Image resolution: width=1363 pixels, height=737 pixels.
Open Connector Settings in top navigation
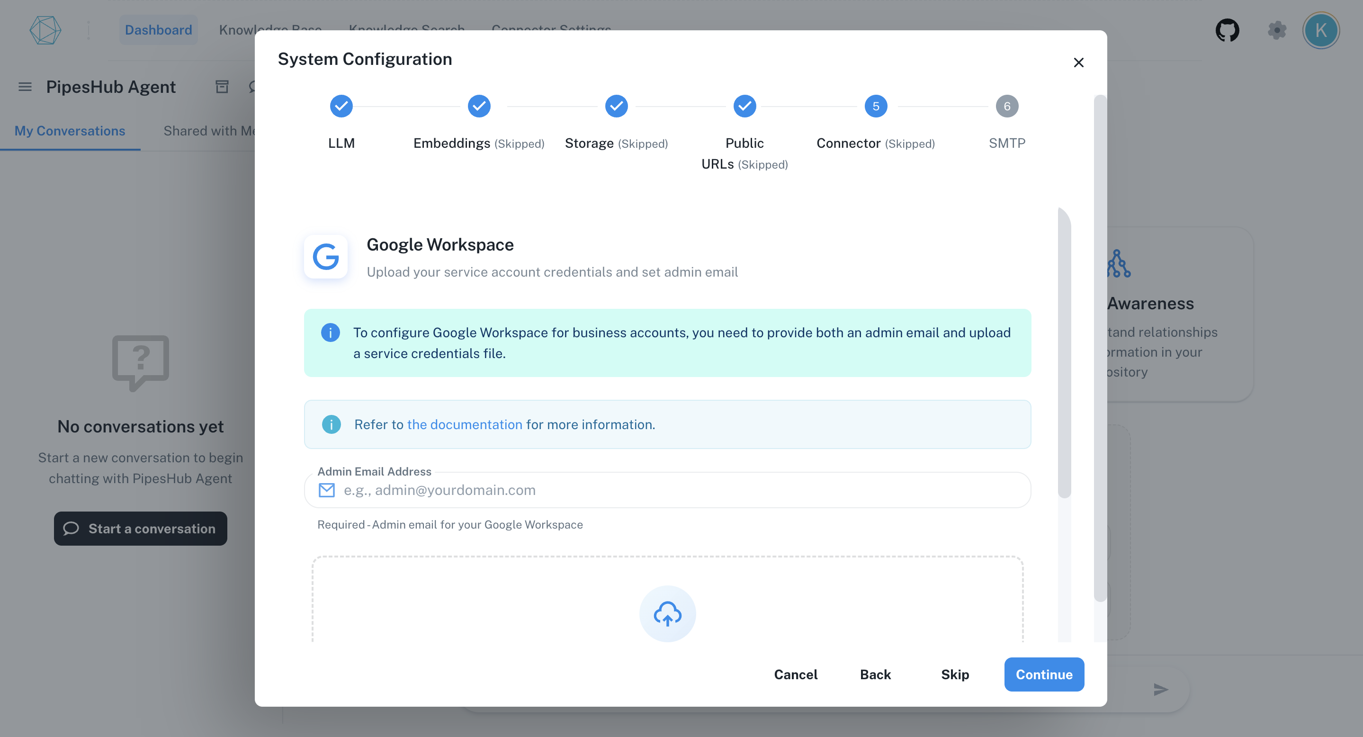click(551, 30)
